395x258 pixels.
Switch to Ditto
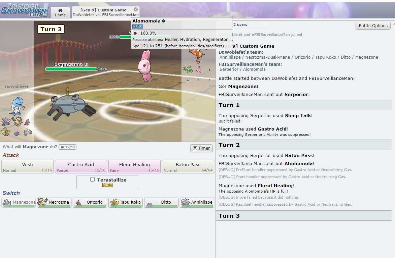[161, 202]
